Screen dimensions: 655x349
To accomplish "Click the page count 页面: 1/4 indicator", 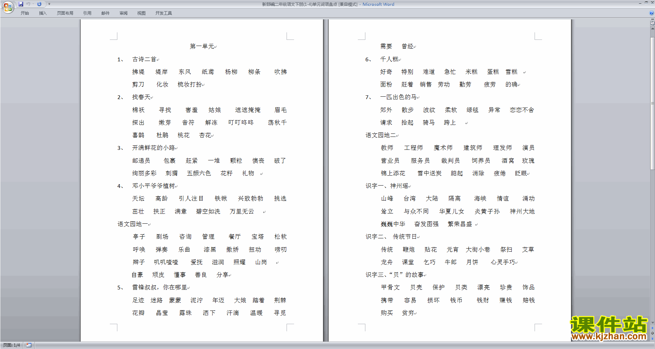I will (11, 345).
